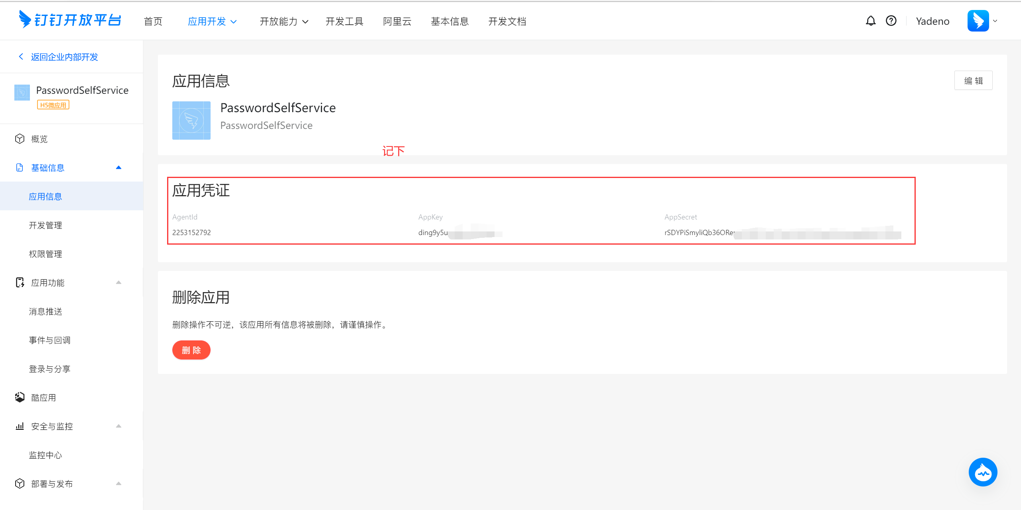Click the 酷应用 sidebar icon
The image size is (1021, 510).
point(20,397)
